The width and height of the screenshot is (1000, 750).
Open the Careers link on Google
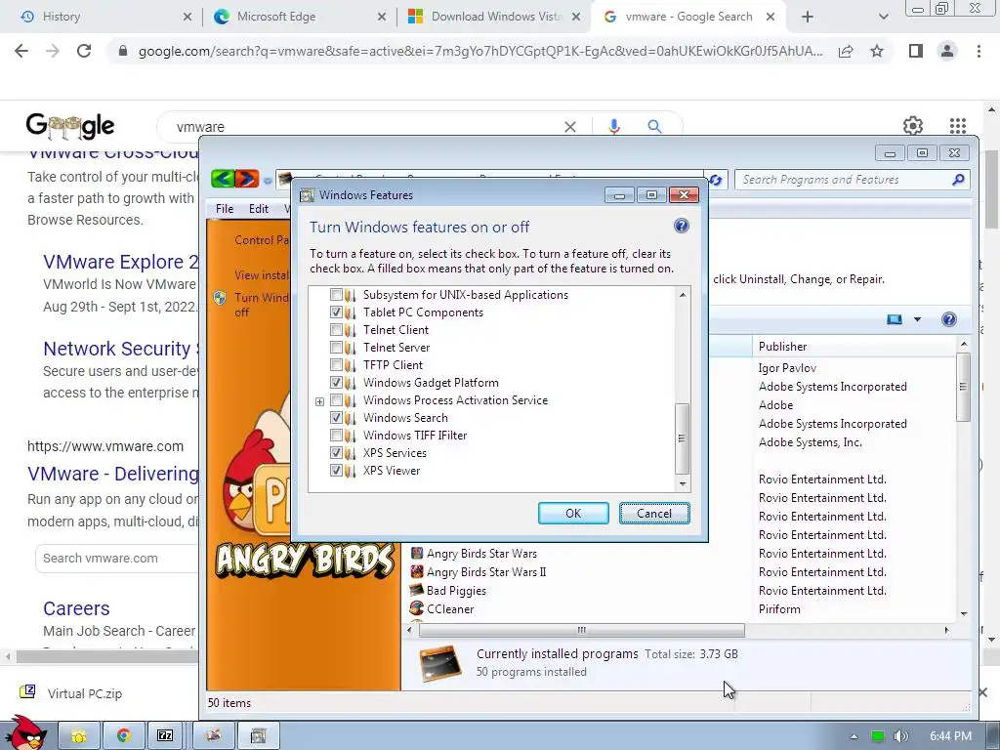(x=76, y=608)
